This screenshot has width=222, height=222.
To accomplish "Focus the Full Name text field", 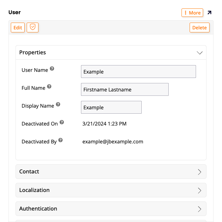I will 124,89.
